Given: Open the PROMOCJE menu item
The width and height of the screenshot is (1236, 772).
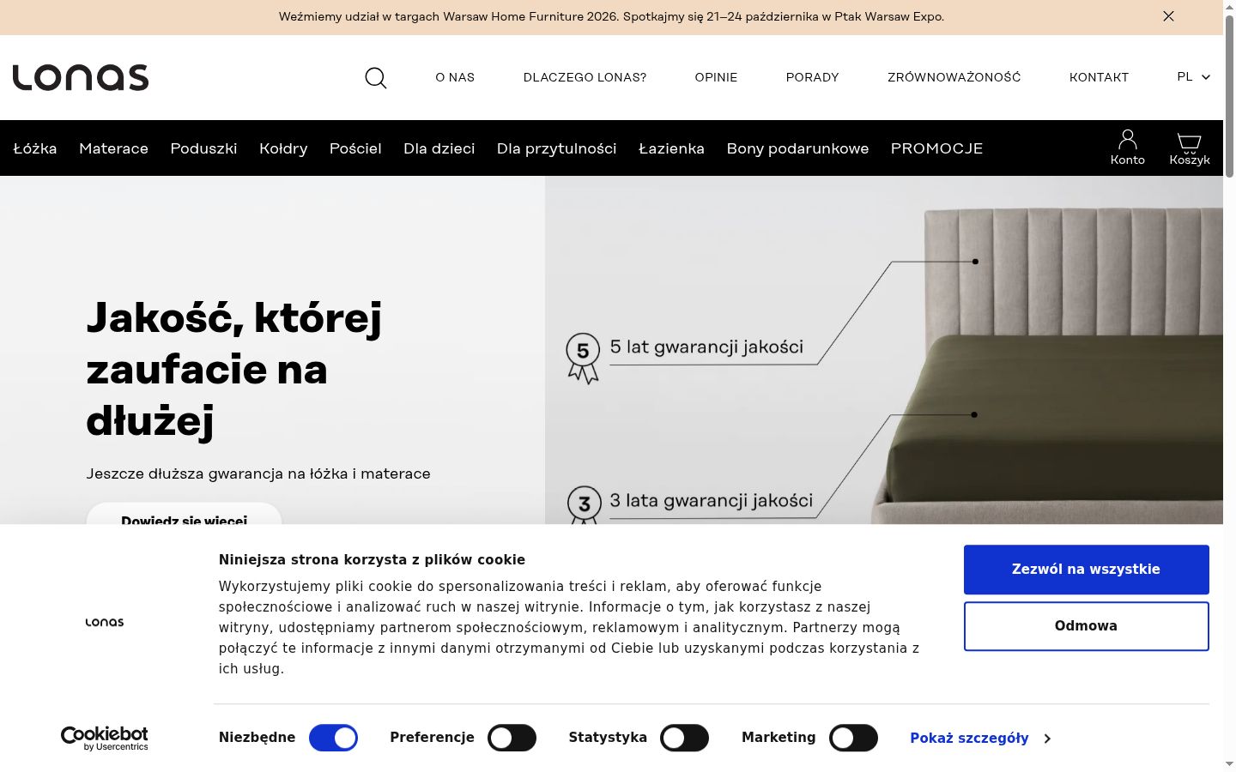Looking at the screenshot, I should pyautogui.click(x=936, y=148).
